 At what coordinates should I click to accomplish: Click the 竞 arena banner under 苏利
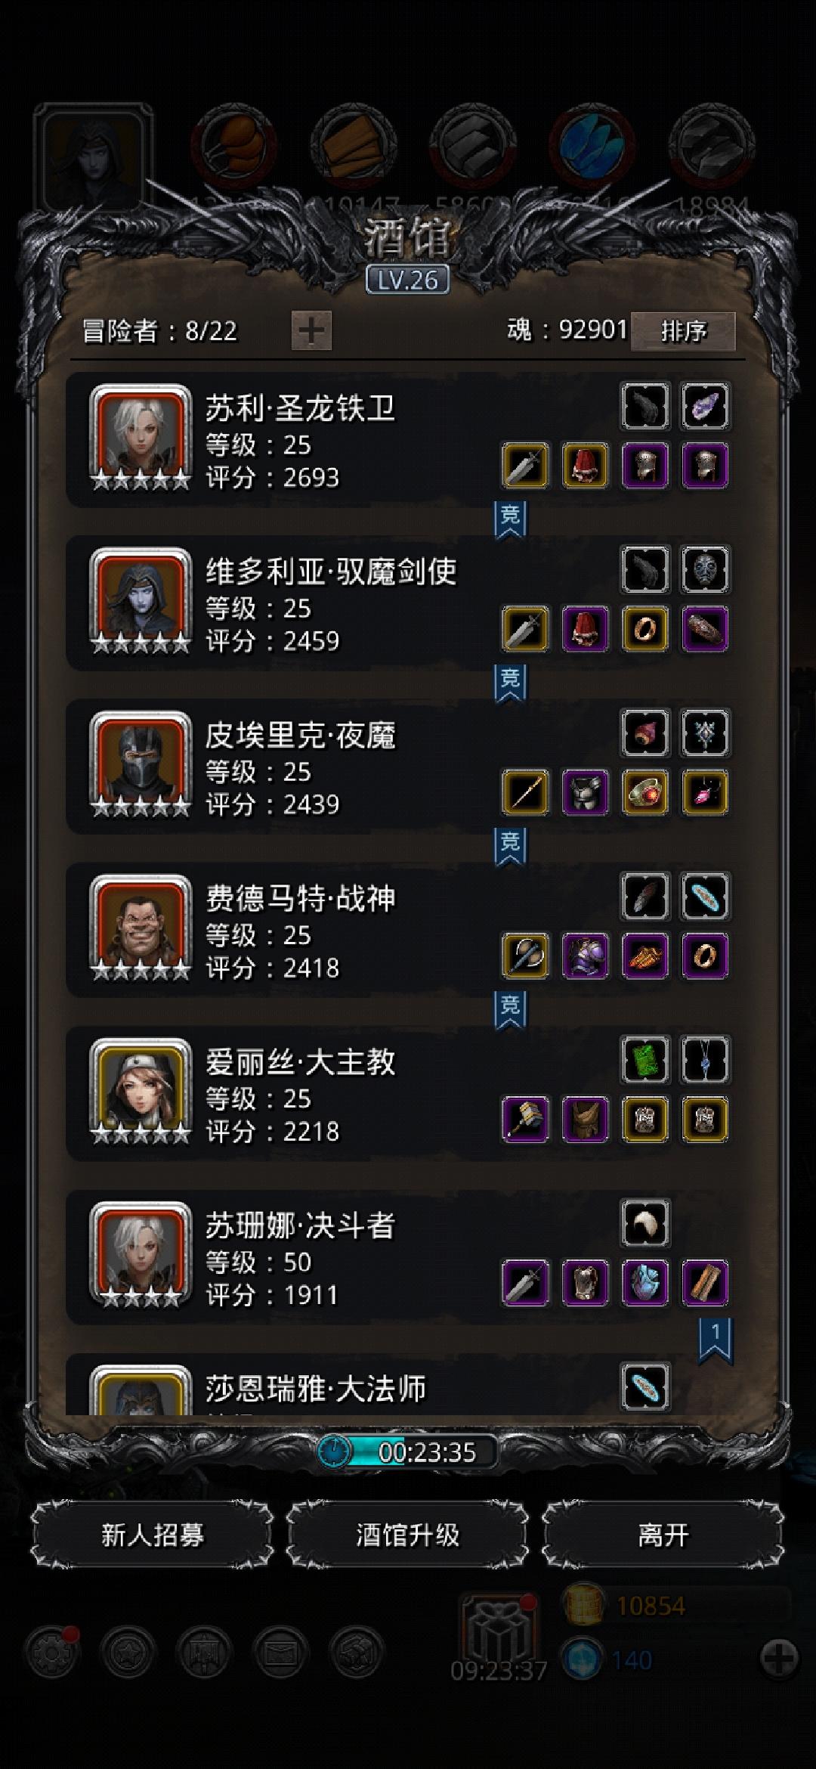click(510, 519)
